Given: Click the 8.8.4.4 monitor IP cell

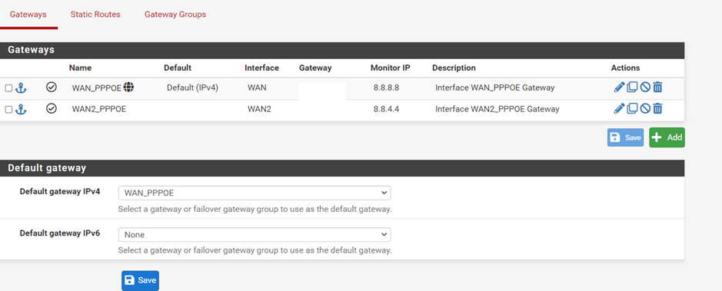Looking at the screenshot, I should tap(386, 109).
